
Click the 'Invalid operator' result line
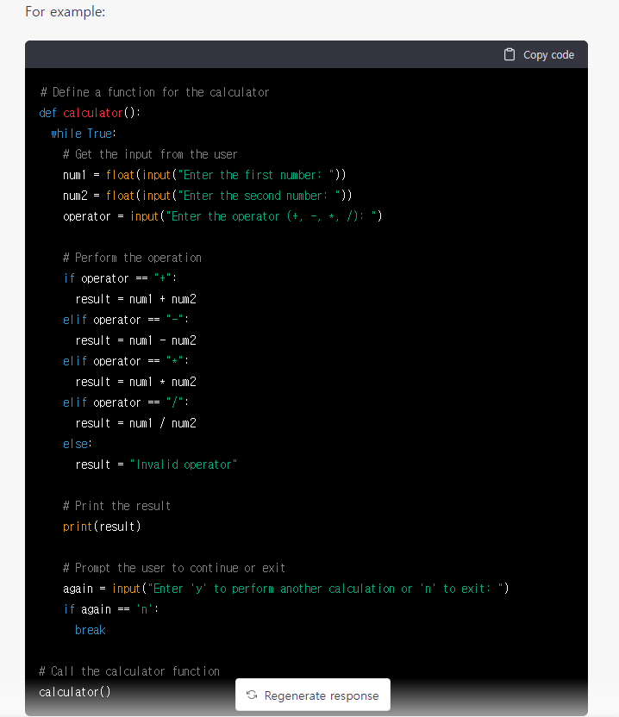coord(156,464)
